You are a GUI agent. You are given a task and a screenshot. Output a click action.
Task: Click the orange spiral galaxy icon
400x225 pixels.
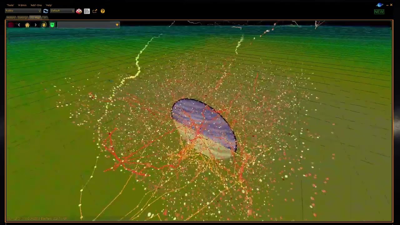pyautogui.click(x=44, y=25)
